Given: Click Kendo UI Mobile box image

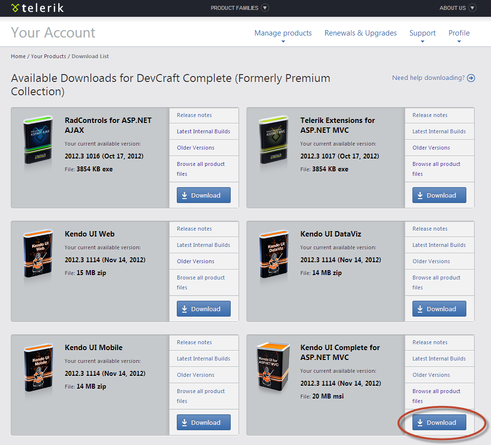Looking at the screenshot, I should click(38, 367).
